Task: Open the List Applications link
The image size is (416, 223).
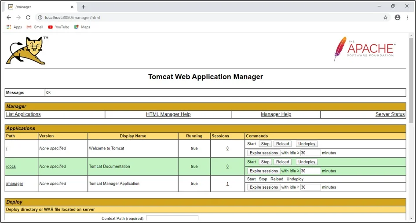Action: tap(23, 114)
